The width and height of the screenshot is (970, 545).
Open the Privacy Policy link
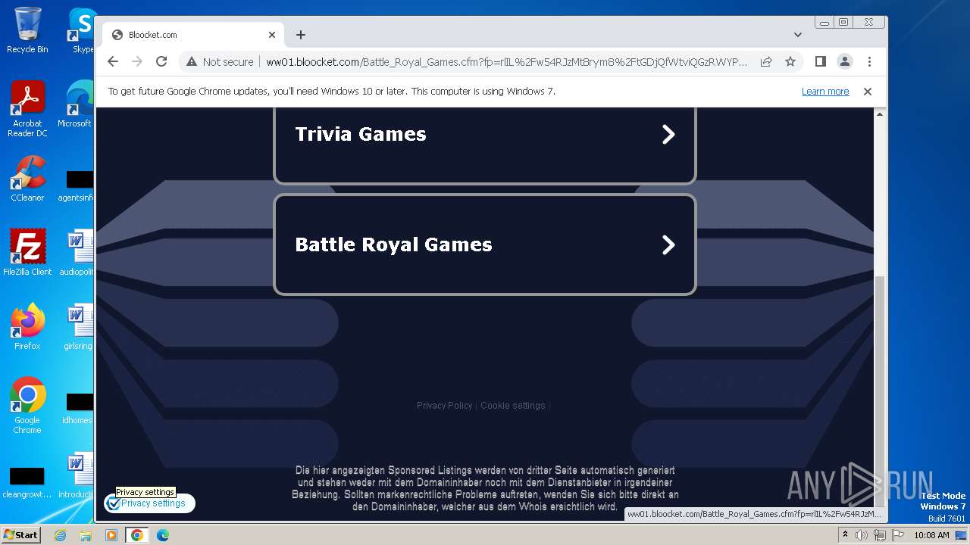pos(444,406)
